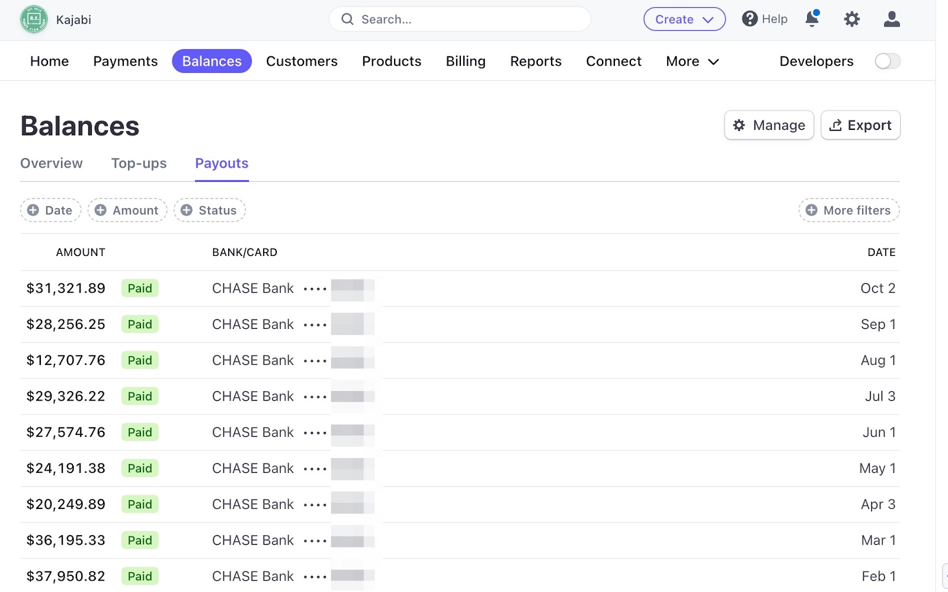Toggle the Developers mode switch
This screenshot has width=948, height=592.
coord(887,61)
